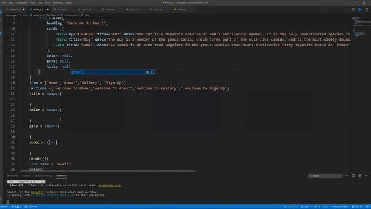The width and height of the screenshot is (371, 209).
Task: Switch to the Card.css editor tab
Action: (x=86, y=10)
